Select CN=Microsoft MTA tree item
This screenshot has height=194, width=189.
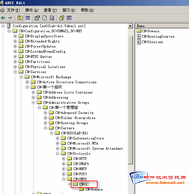point(83,143)
